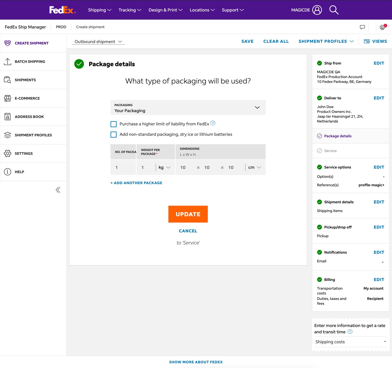392x368 pixels.
Task: Click the search magnifier in the header
Action: (334, 10)
